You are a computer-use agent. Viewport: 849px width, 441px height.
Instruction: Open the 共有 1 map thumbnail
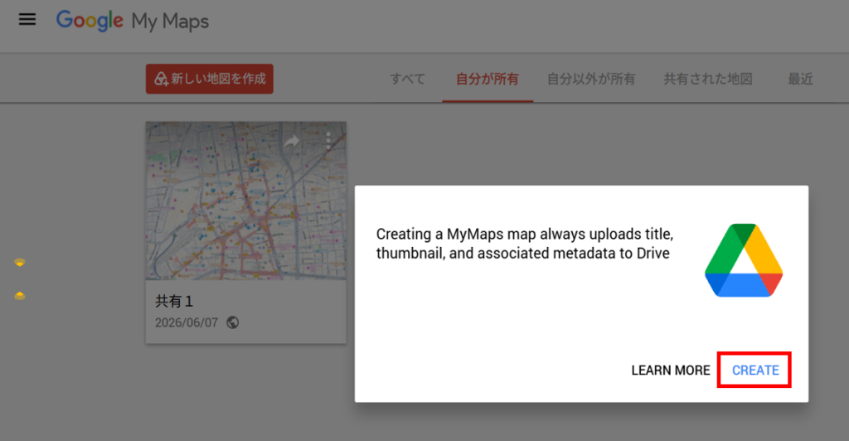[245, 201]
